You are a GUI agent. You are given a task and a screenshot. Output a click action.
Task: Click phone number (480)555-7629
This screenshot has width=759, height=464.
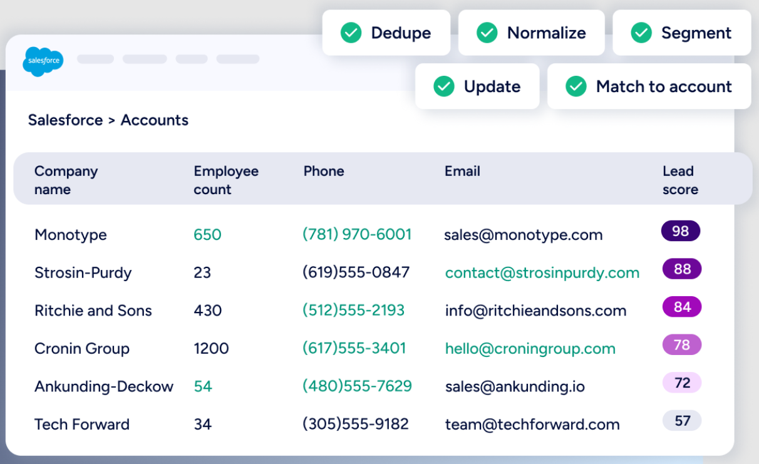pos(357,386)
